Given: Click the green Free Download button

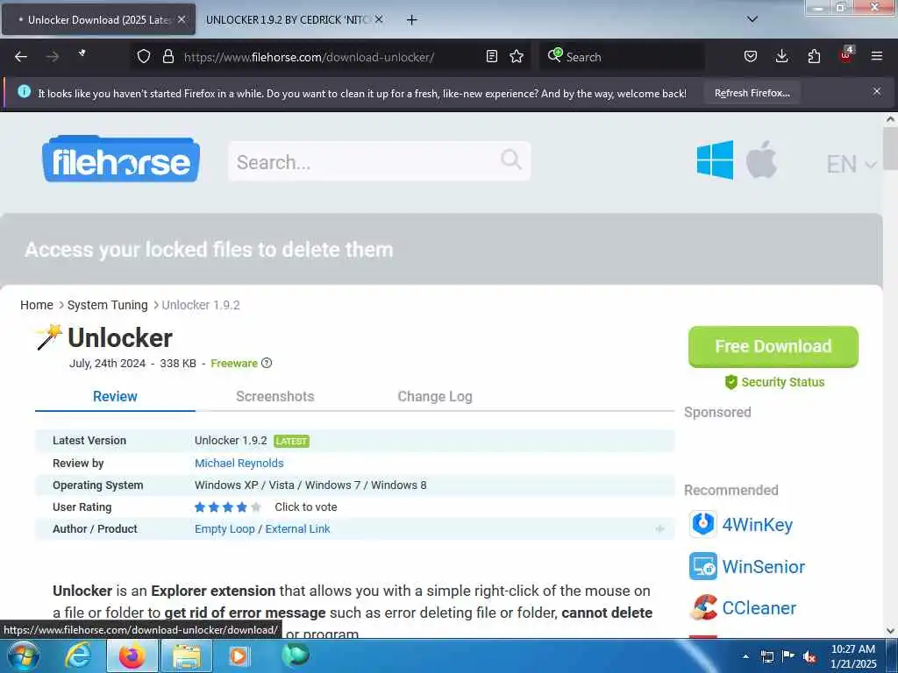Looking at the screenshot, I should 773,346.
